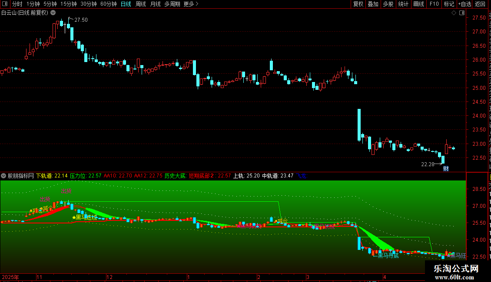Image resolution: width=491 pixels, height=282 pixels.
Task: Switch to 周线 weekly chart
Action: [x=141, y=4]
